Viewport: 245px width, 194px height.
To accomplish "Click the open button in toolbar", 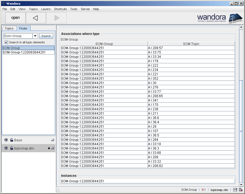I will click(16, 18).
